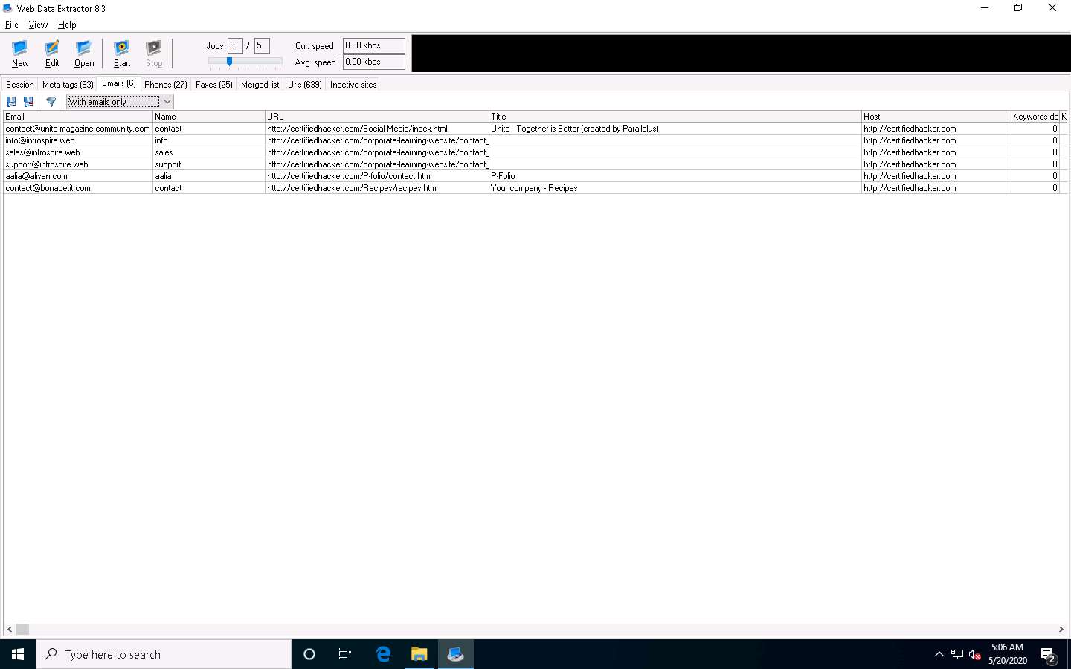Sort by the Email column header
The height and width of the screenshot is (669, 1071).
pyautogui.click(x=78, y=117)
